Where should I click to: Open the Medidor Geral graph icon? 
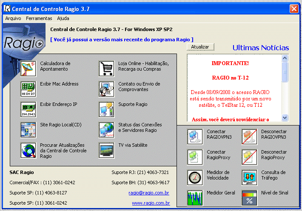(x=195, y=198)
